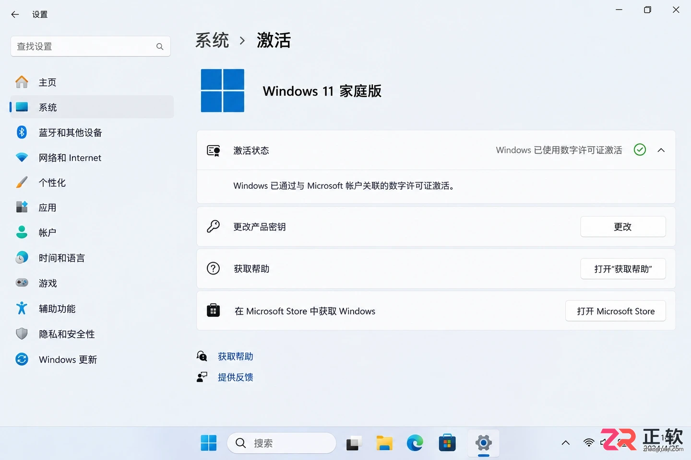Click the taskbar 搜索 box
The image size is (691, 460).
point(281,443)
